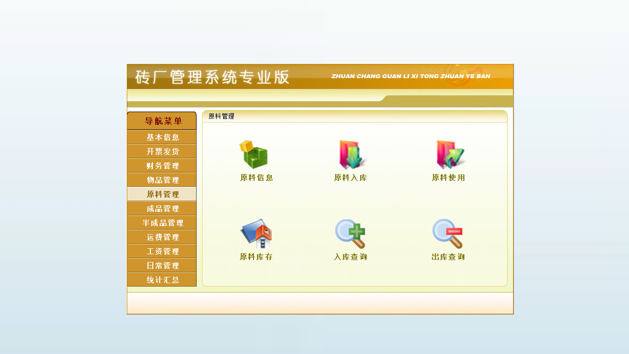
Task: Click the green cube graphic above 原料信息
Action: coord(253,153)
